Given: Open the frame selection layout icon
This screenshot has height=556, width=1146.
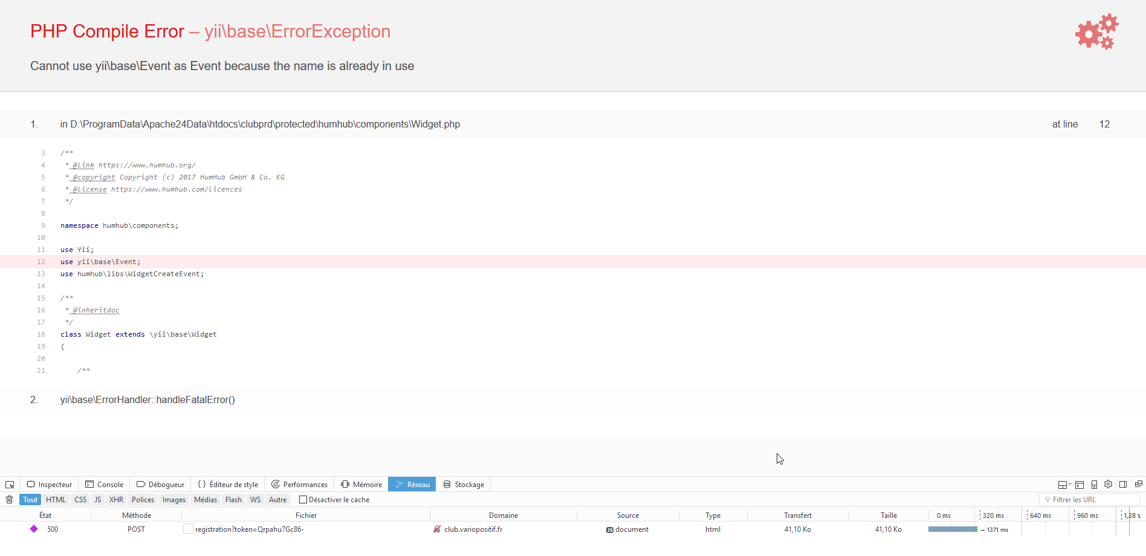Looking at the screenshot, I should point(1063,485).
